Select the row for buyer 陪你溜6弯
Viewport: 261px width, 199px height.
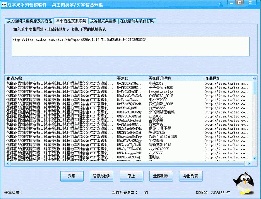click(x=129, y=133)
